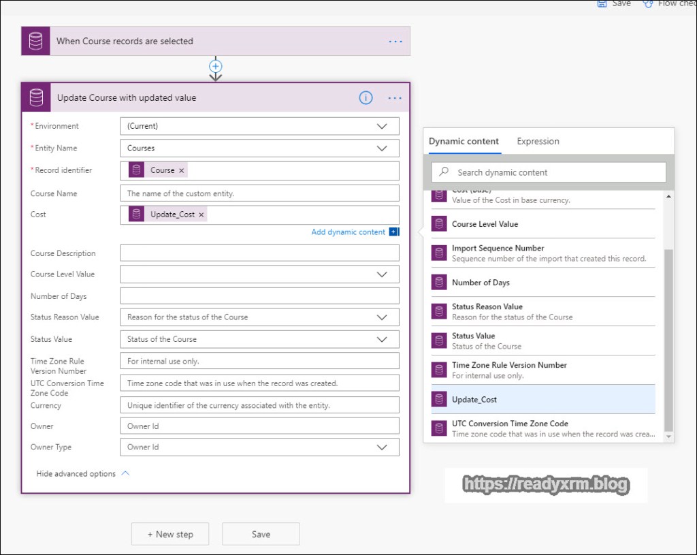
Task: Open ellipsis menu on the Course records trigger
Action: click(x=395, y=42)
